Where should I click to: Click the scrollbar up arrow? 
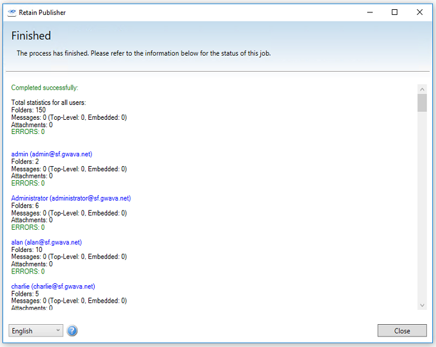(422, 89)
